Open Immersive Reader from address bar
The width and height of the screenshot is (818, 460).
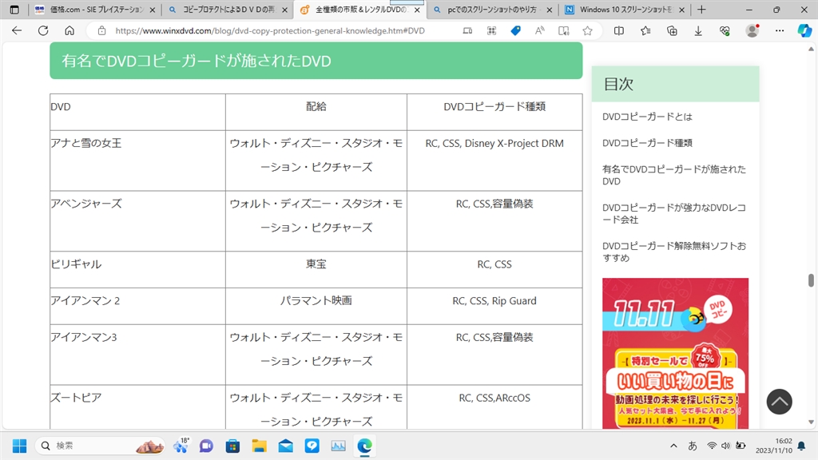tap(563, 31)
